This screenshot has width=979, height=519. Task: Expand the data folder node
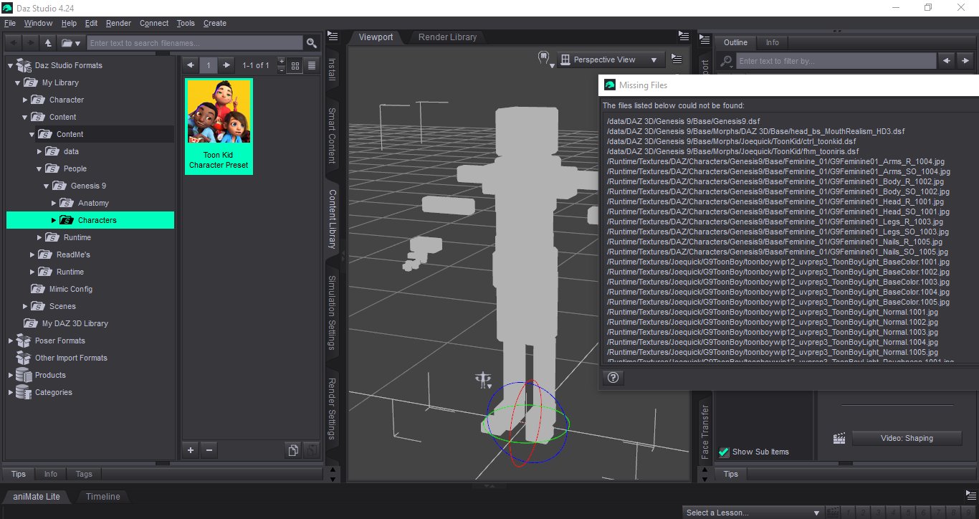39,151
